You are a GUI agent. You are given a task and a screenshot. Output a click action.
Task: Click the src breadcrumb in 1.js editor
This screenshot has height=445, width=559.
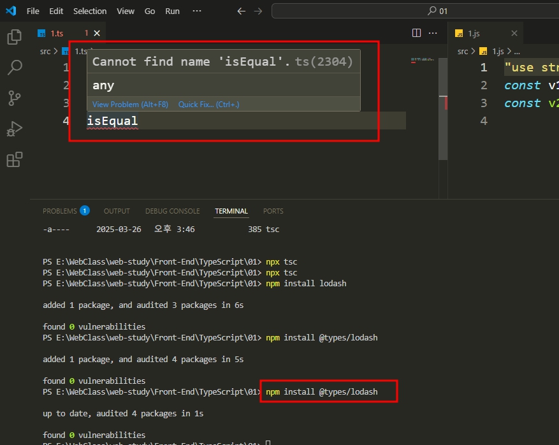[x=462, y=52]
